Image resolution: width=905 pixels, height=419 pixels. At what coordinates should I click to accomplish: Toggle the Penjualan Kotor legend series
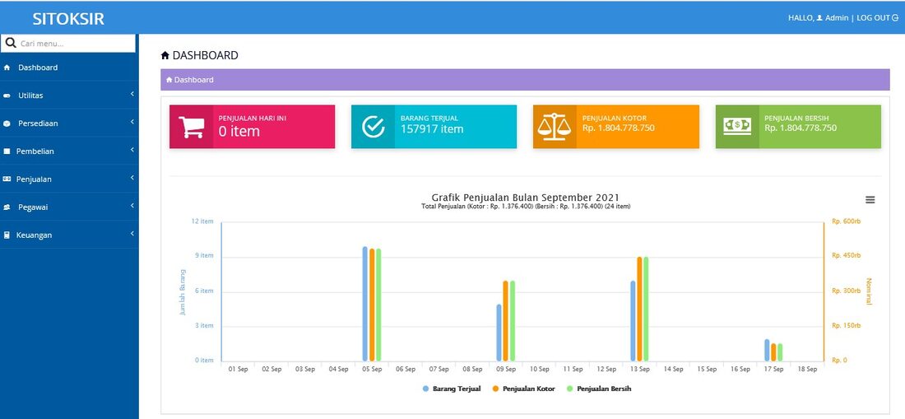(x=523, y=389)
